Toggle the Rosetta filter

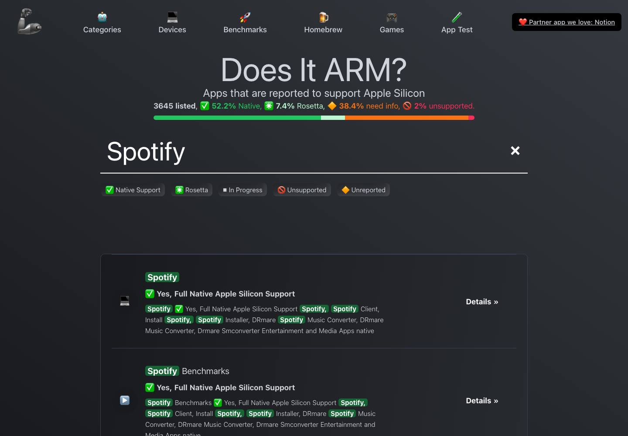(191, 190)
